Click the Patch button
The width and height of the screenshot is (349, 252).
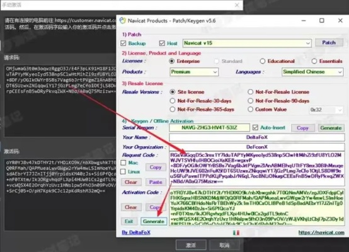329,42
